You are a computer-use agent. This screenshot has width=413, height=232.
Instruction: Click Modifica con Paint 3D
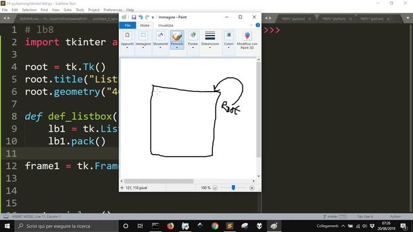tap(247, 40)
